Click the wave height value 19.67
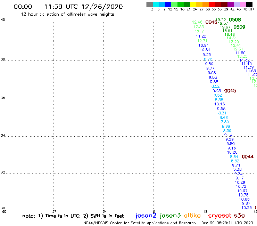This screenshot has width=257, height=226. point(225,27)
